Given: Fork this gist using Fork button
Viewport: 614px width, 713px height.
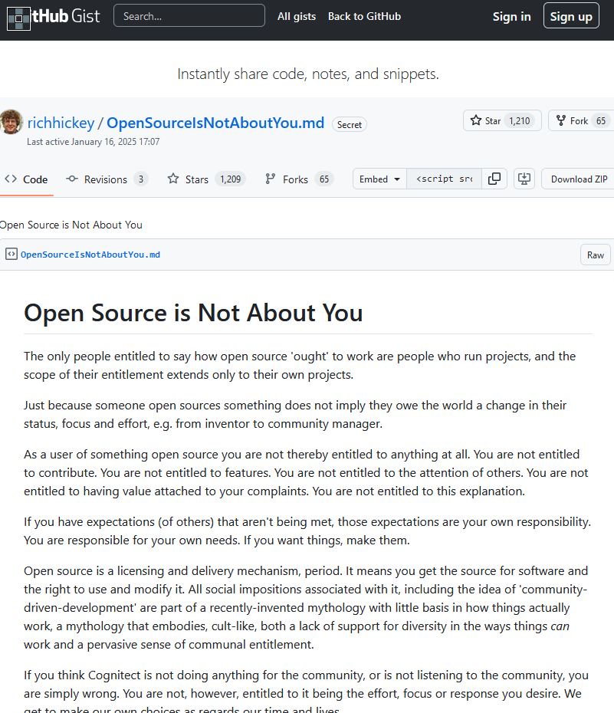Looking at the screenshot, I should (x=580, y=120).
